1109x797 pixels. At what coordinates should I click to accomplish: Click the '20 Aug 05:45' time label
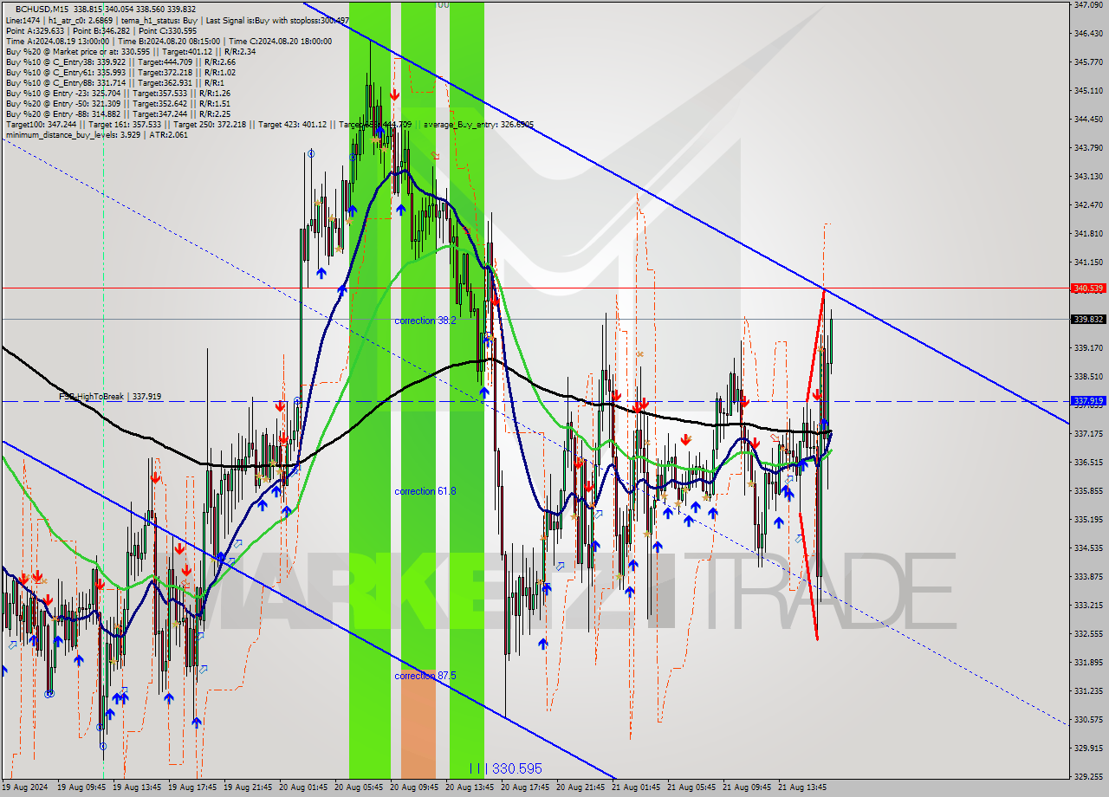coord(359,787)
